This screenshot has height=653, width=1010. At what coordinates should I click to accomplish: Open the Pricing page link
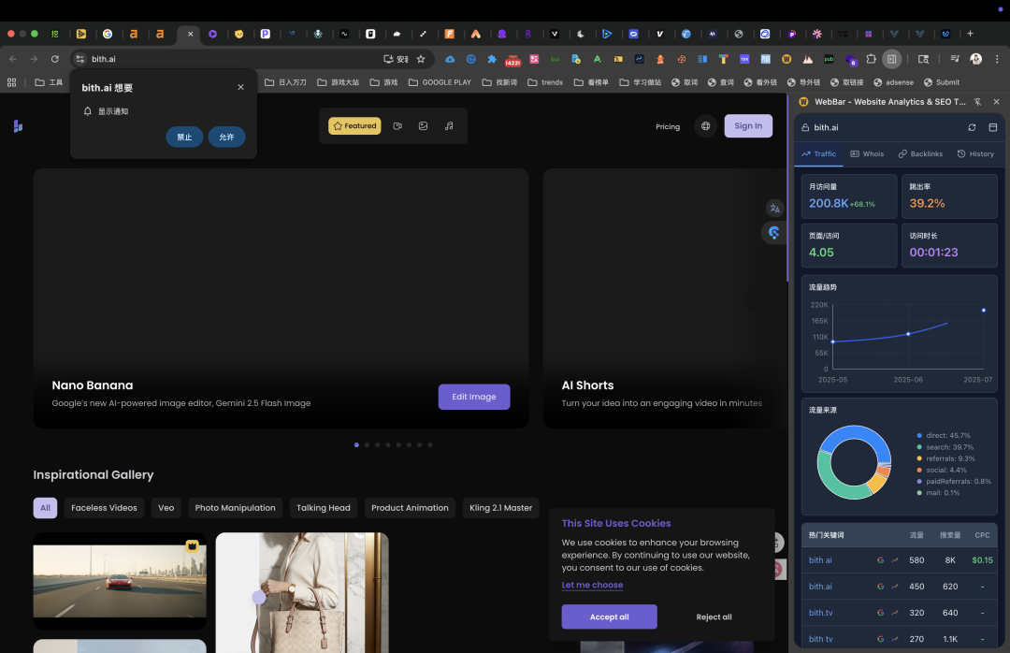tap(668, 126)
